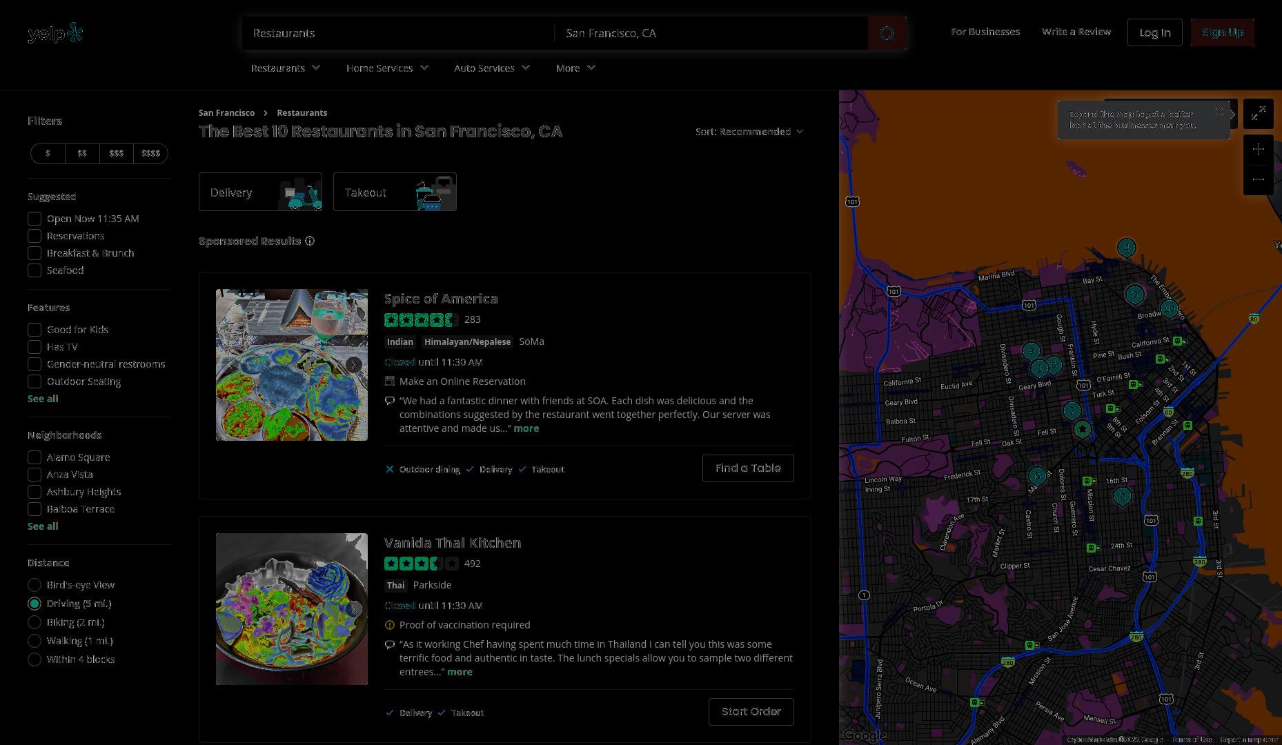Toggle Open Now 11:35 AM filter
Screen dimensions: 1282x745
point(34,219)
